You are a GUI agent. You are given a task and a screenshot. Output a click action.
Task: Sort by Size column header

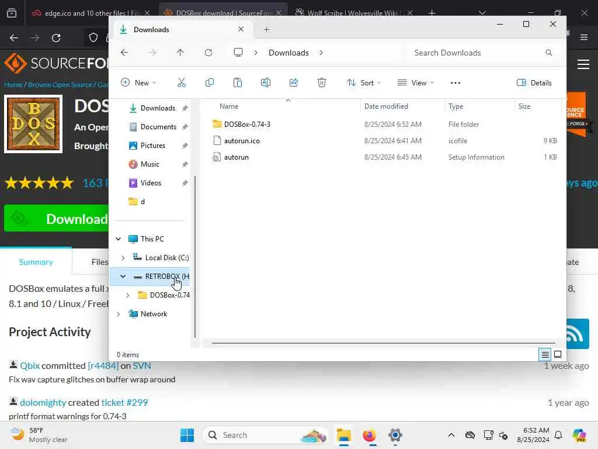click(524, 106)
